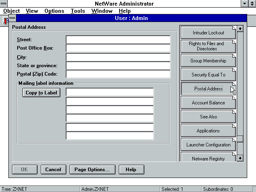The width and height of the screenshot is (256, 192).
Task: Click the first mailing label line
Action: [x=110, y=92]
